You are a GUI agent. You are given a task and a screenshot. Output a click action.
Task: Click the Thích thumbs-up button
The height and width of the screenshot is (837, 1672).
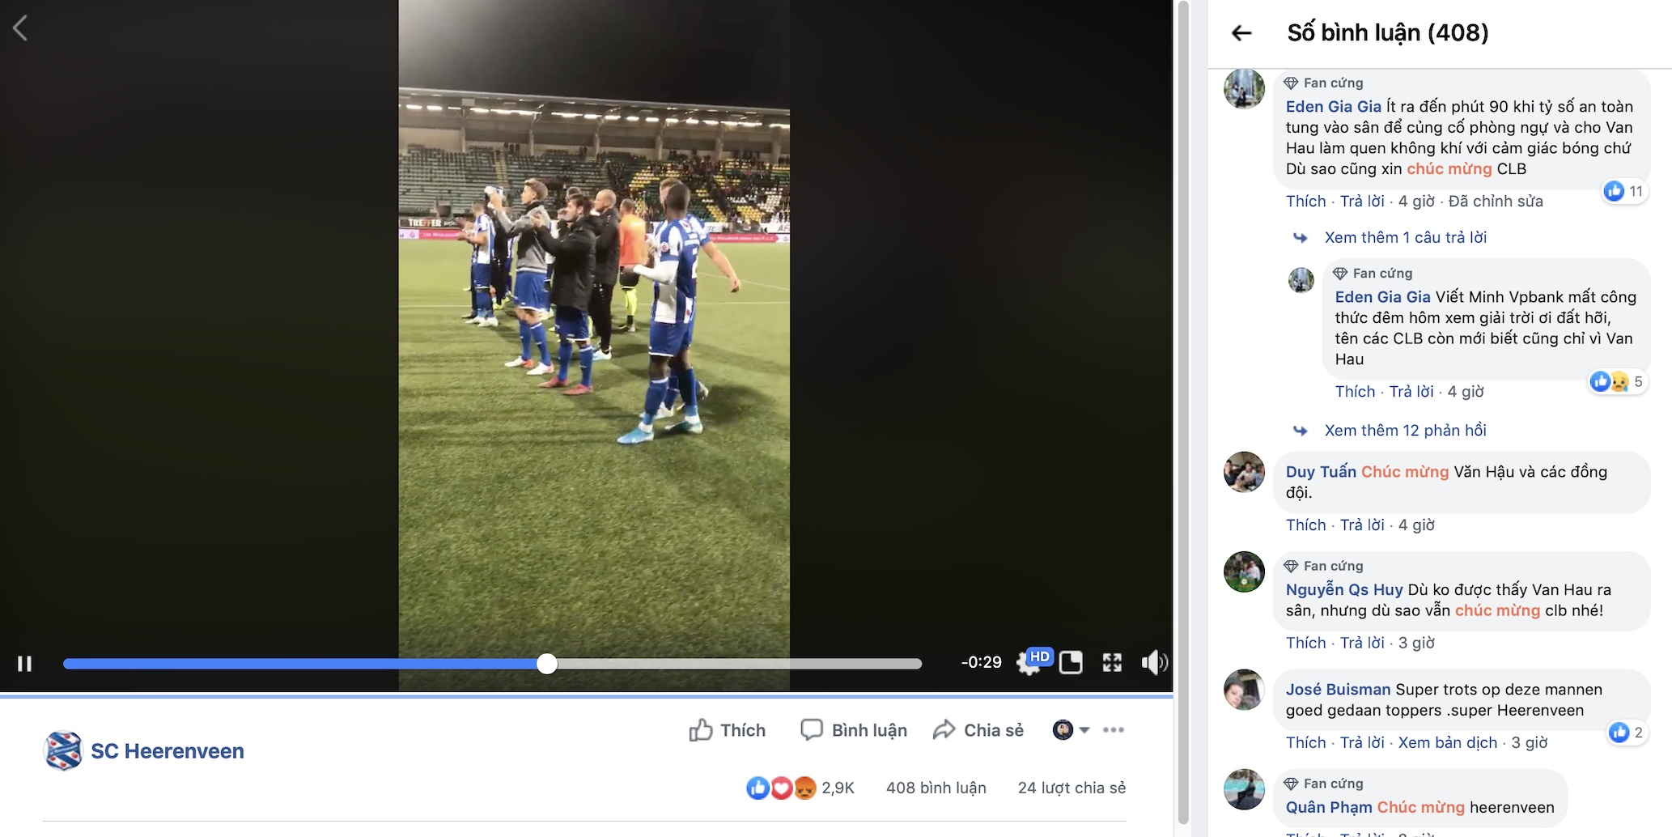(x=727, y=730)
